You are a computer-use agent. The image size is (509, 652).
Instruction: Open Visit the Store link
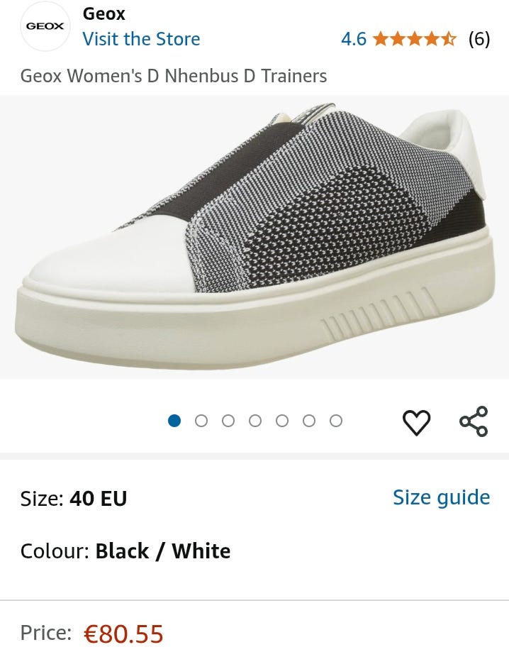[141, 39]
